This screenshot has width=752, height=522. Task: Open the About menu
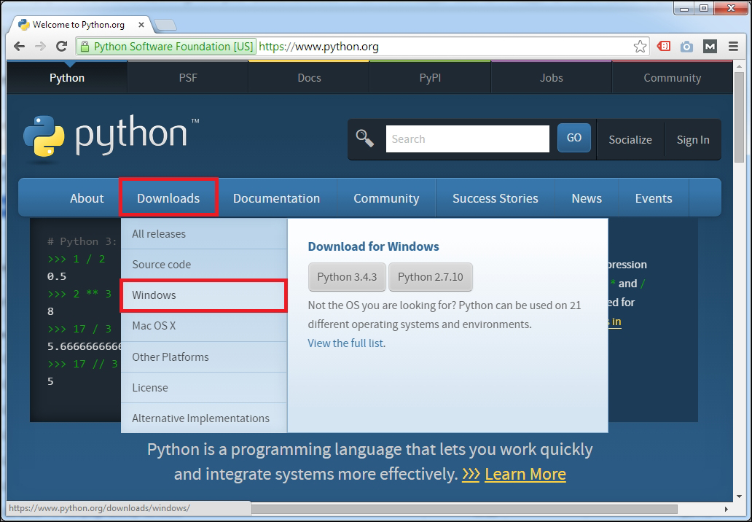pyautogui.click(x=87, y=198)
